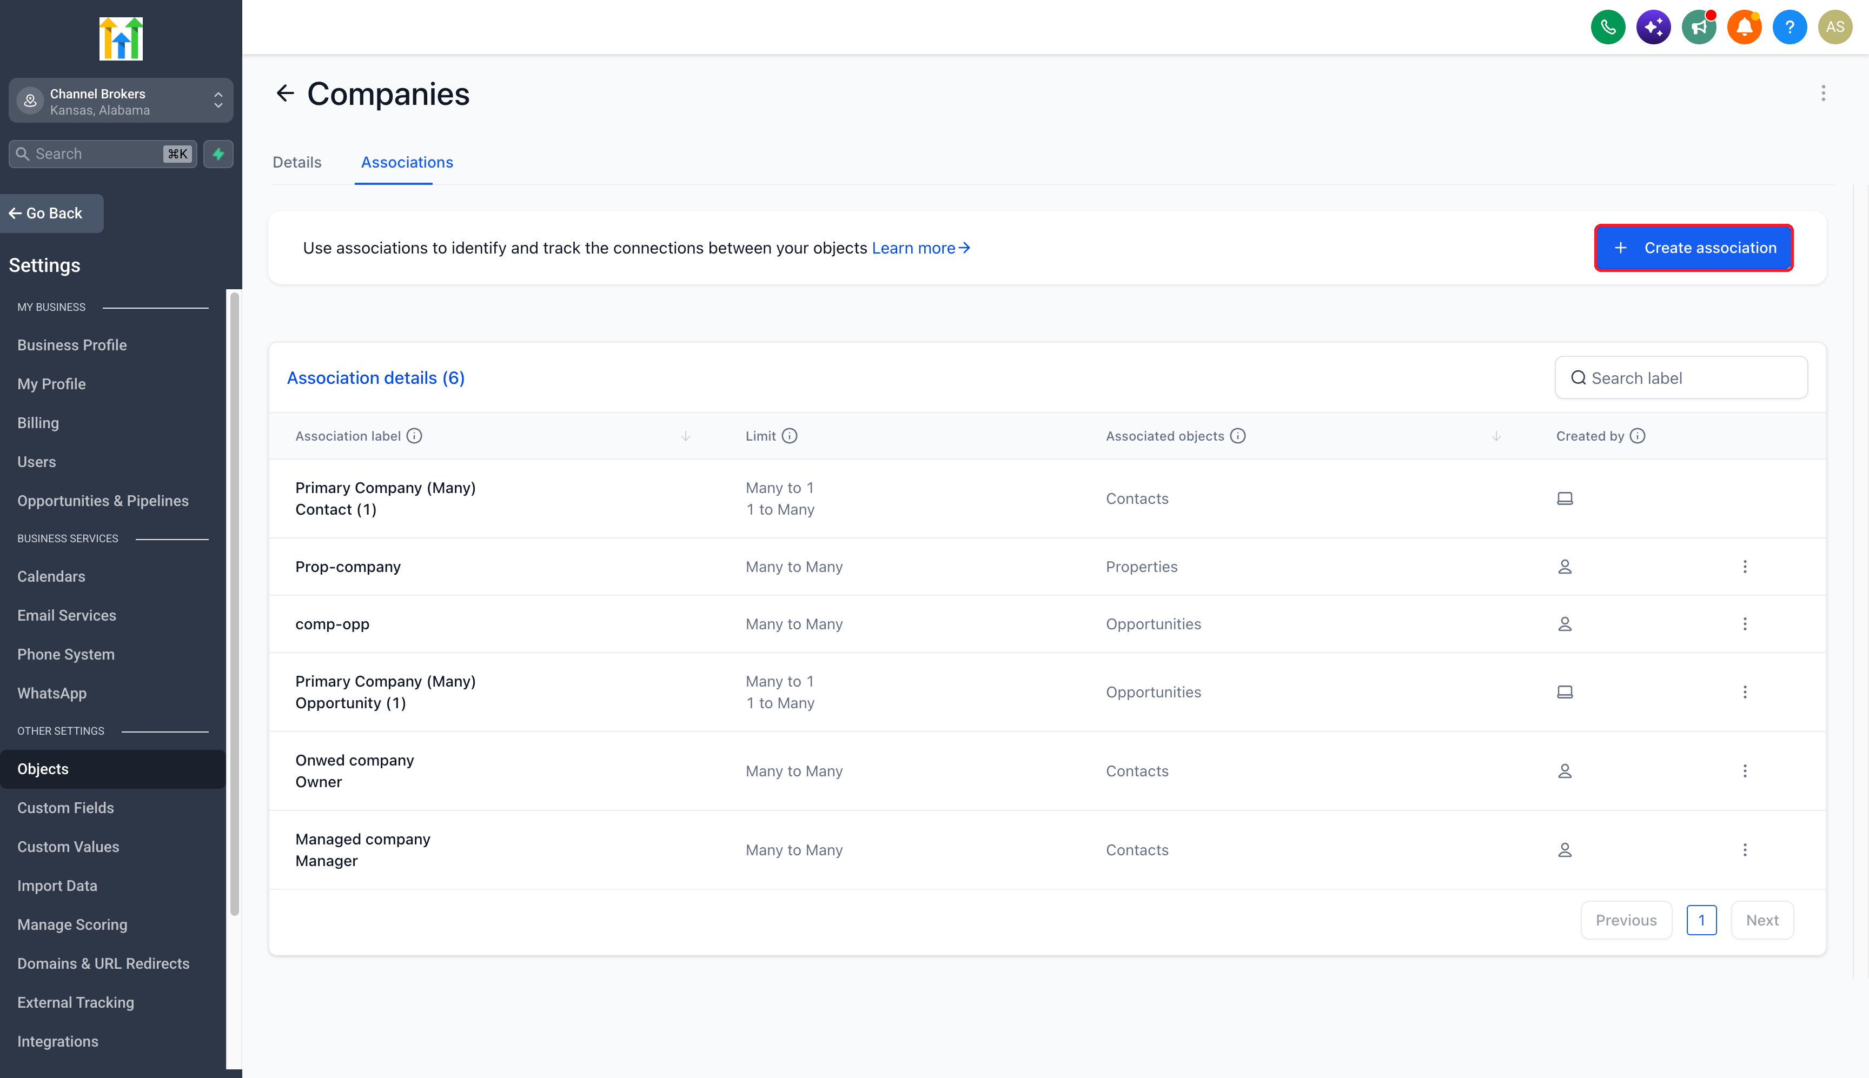
Task: Click the Go Back button
Action: coord(52,213)
